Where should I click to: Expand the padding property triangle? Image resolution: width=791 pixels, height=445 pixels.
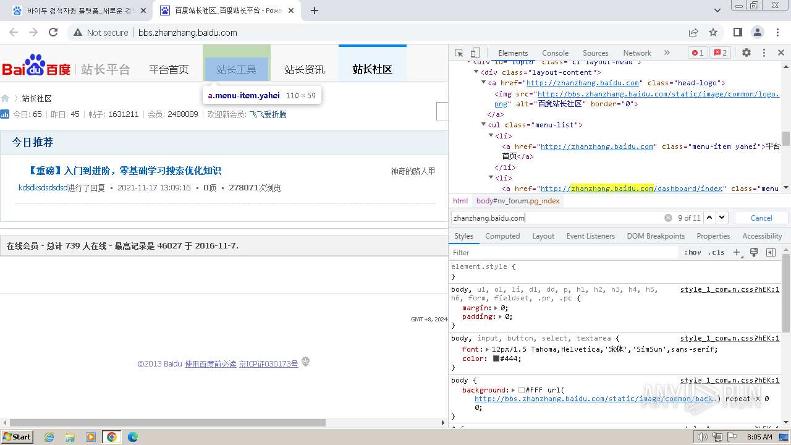[500, 316]
